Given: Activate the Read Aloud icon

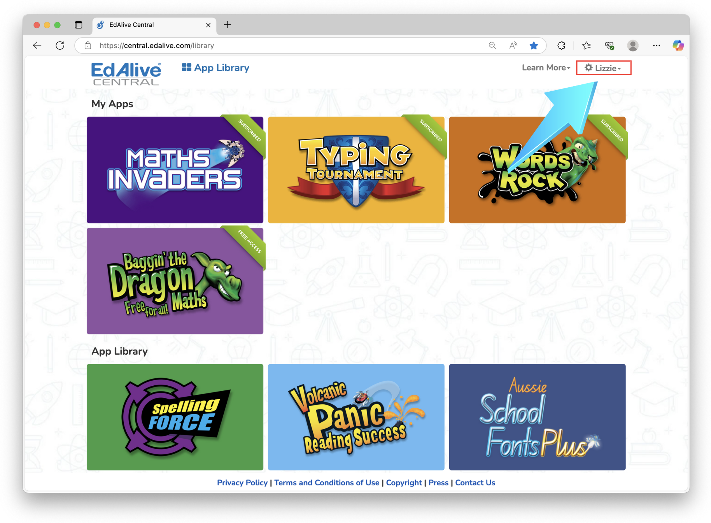Looking at the screenshot, I should pos(513,45).
